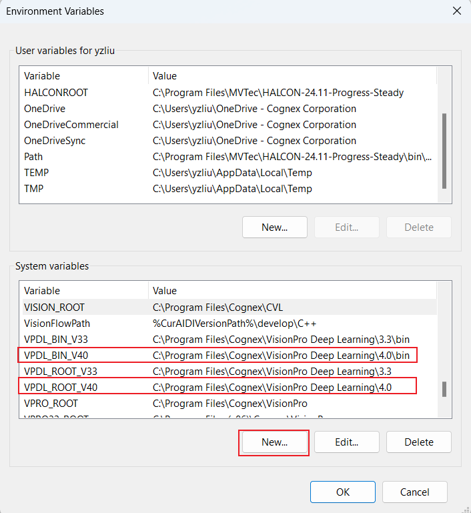Select the user Path variable
Image resolution: width=471 pixels, height=513 pixels.
(229, 157)
